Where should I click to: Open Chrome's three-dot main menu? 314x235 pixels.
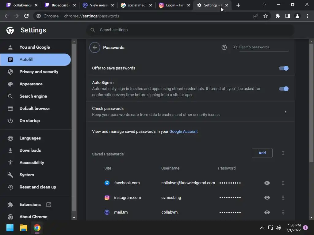pos(307,16)
